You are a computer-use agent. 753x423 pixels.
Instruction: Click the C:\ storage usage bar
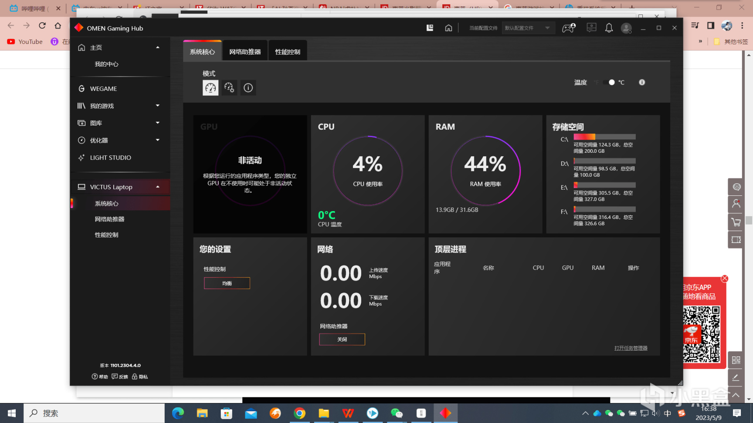[604, 137]
